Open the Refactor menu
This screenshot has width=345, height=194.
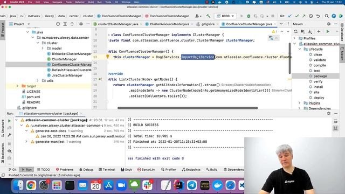point(80,2)
